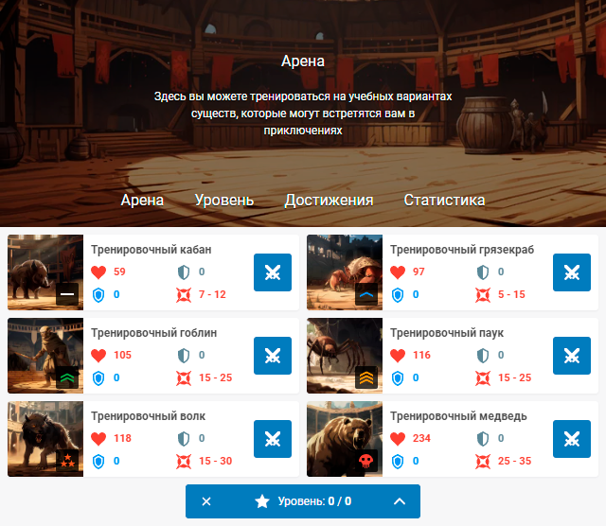This screenshot has height=526, width=606.
Task: Close the level bar with the X
Action: tap(206, 501)
